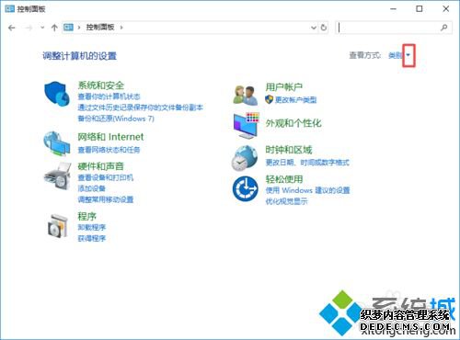
Task: Open the Programs disc box icon
Action: 58,226
